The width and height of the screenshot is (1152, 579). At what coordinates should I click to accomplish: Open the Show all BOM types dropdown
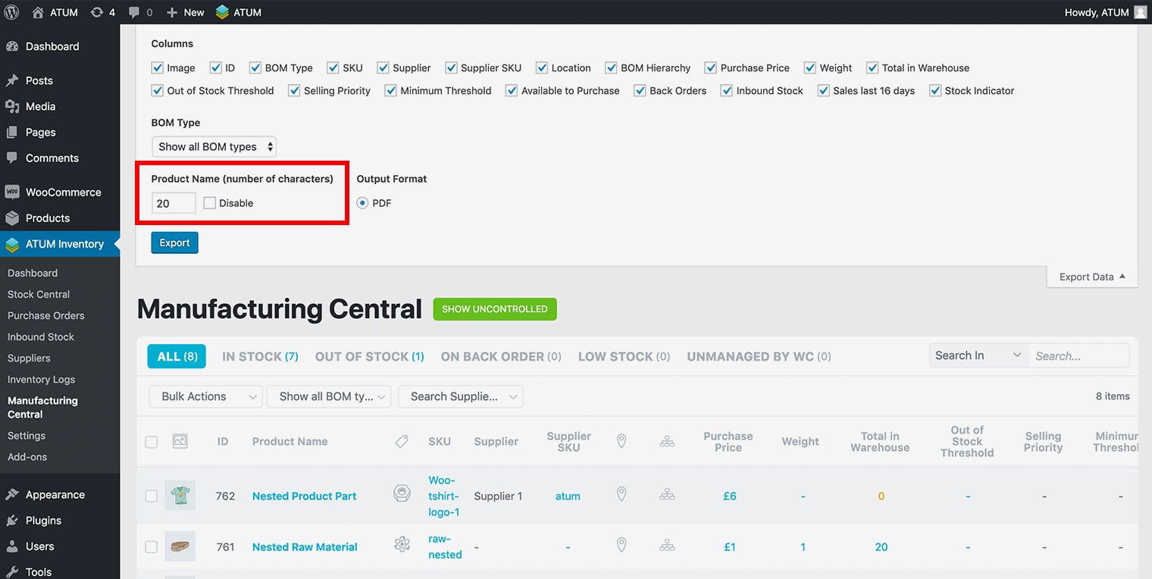point(214,147)
